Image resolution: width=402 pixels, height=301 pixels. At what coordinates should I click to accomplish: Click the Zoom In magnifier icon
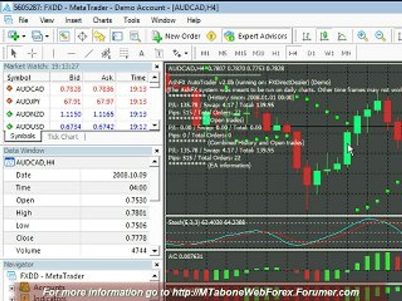tap(363, 36)
